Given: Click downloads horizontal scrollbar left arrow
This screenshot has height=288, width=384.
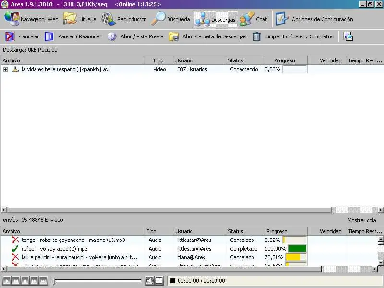Looking at the screenshot, I should 4,210.
